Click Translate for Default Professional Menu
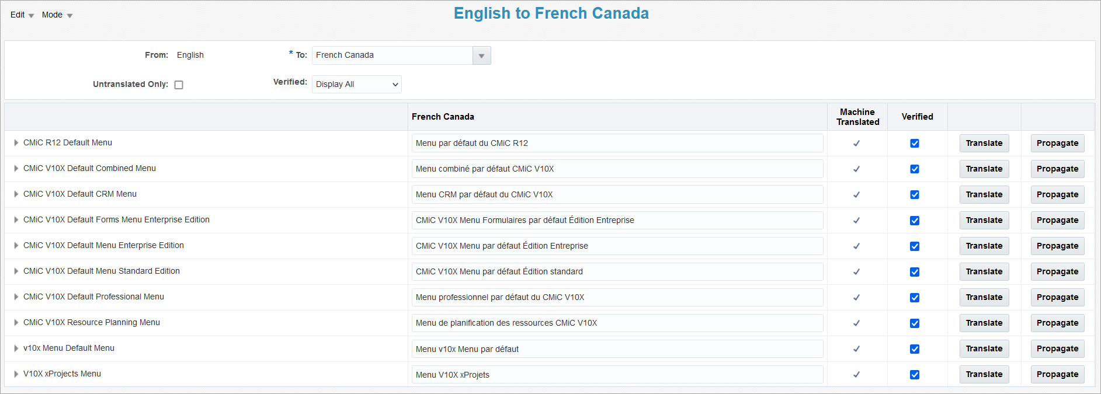 (x=984, y=297)
